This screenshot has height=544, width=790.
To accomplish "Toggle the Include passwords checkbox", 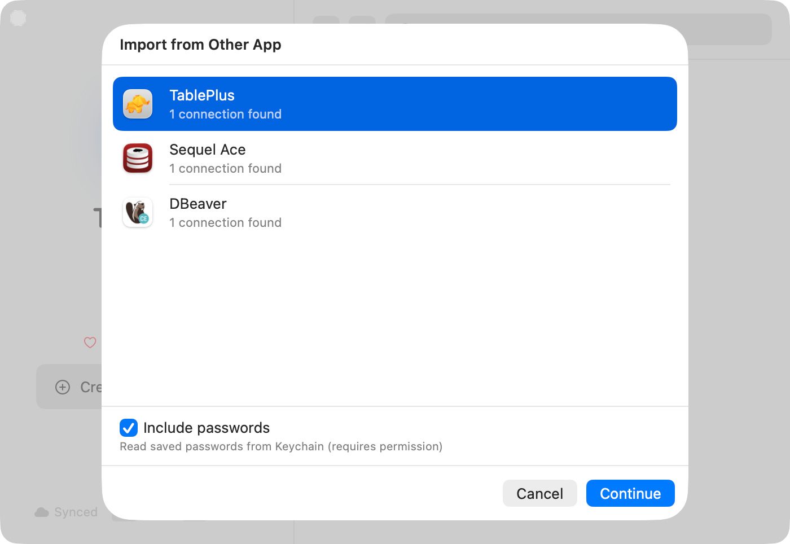I will [129, 428].
